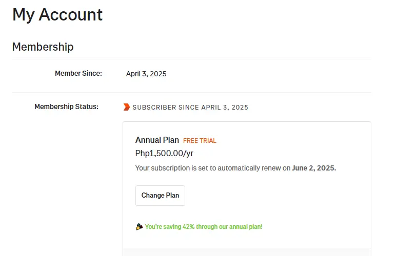
Task: Click the party popper savings icon
Action: click(x=139, y=227)
